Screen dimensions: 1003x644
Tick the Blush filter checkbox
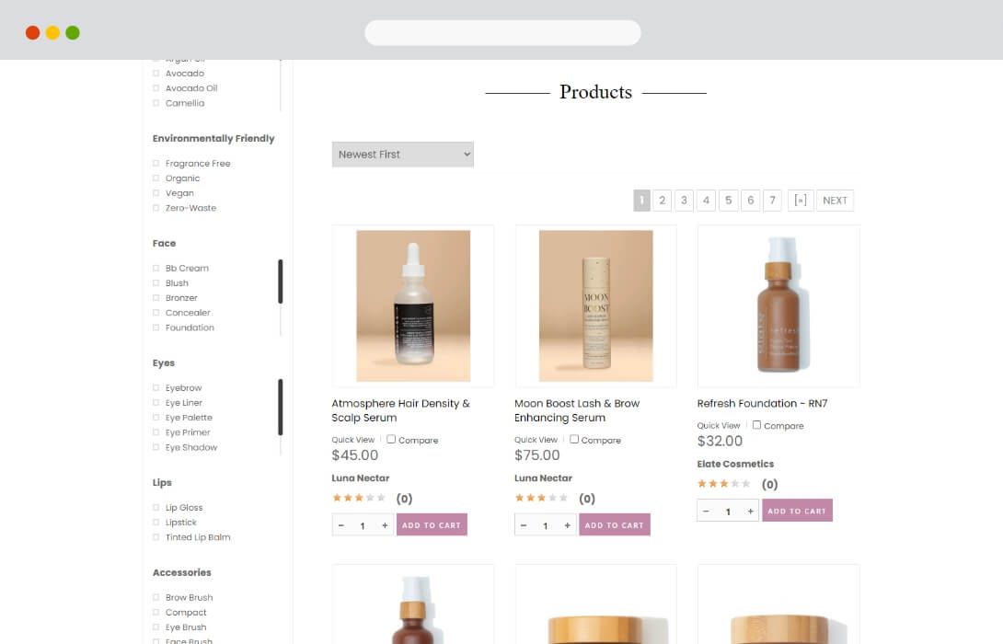click(x=156, y=282)
